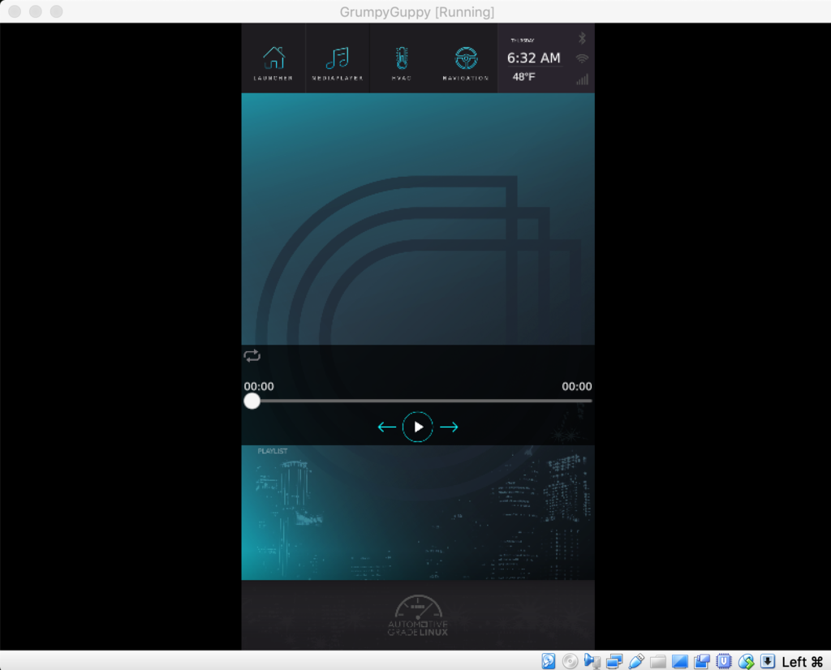Click the Wi-Fi status icon

pyautogui.click(x=583, y=57)
